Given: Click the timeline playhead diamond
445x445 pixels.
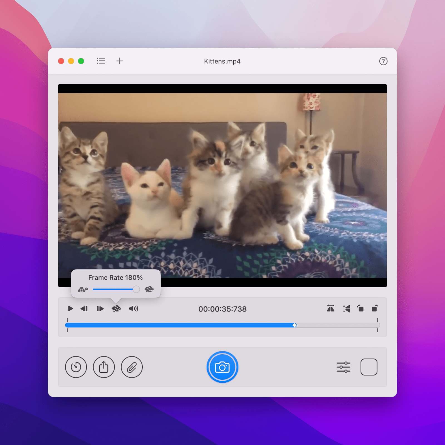Looking at the screenshot, I should (x=295, y=325).
